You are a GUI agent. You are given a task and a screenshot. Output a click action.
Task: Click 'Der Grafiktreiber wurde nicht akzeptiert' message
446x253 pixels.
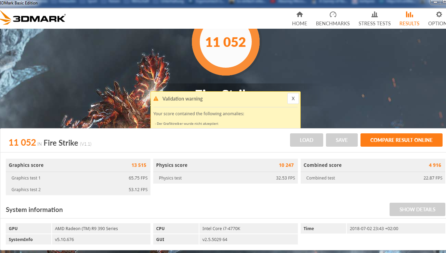[187, 124]
